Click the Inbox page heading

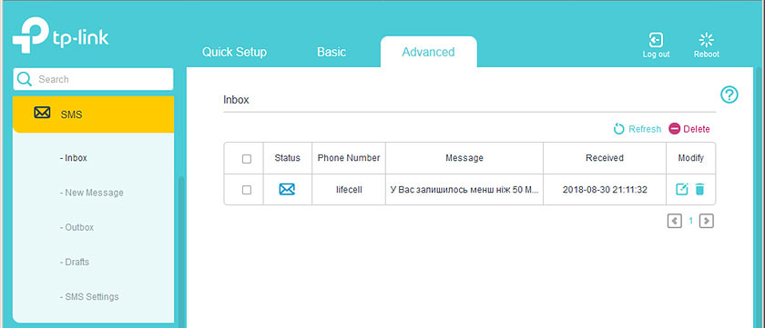(x=236, y=100)
